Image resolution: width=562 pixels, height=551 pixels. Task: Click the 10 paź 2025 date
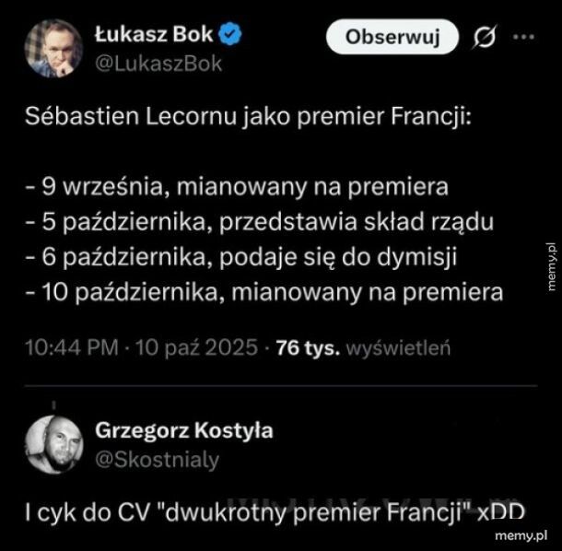point(197,347)
